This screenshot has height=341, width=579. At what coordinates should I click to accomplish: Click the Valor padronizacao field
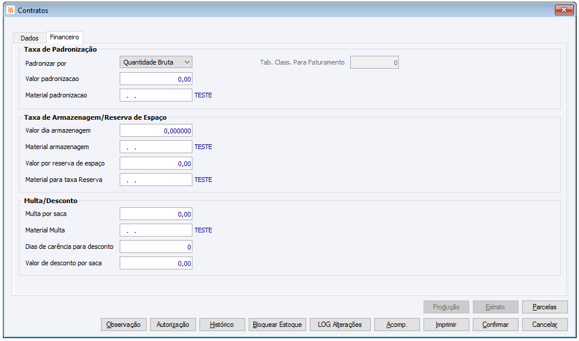(156, 79)
